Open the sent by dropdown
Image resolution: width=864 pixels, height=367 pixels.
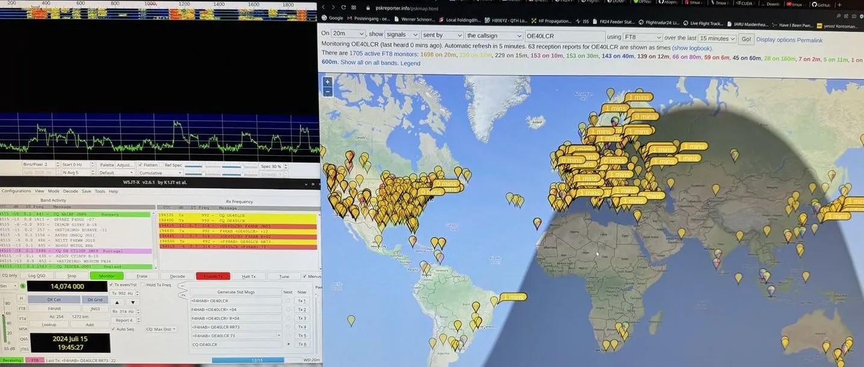[x=441, y=35]
